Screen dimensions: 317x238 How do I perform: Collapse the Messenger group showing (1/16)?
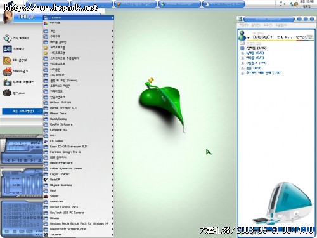242,48
